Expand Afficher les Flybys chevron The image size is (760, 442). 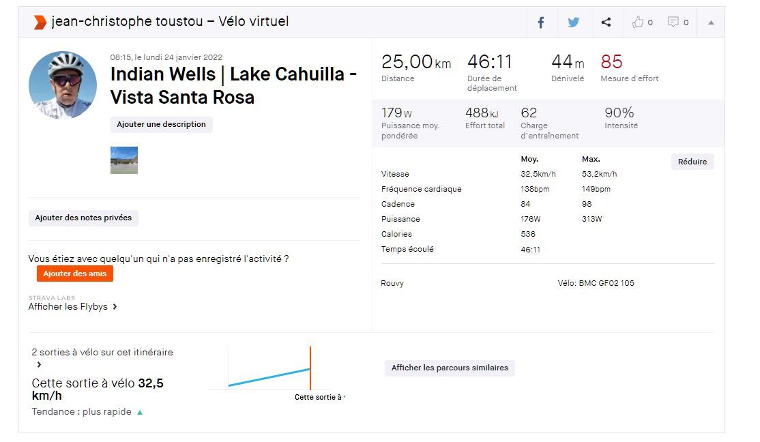tap(115, 307)
